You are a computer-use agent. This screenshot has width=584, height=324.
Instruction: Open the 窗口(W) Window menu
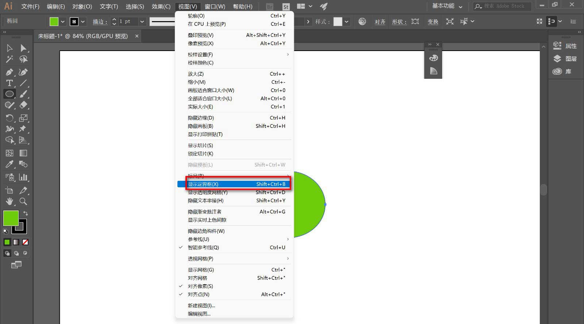(215, 7)
